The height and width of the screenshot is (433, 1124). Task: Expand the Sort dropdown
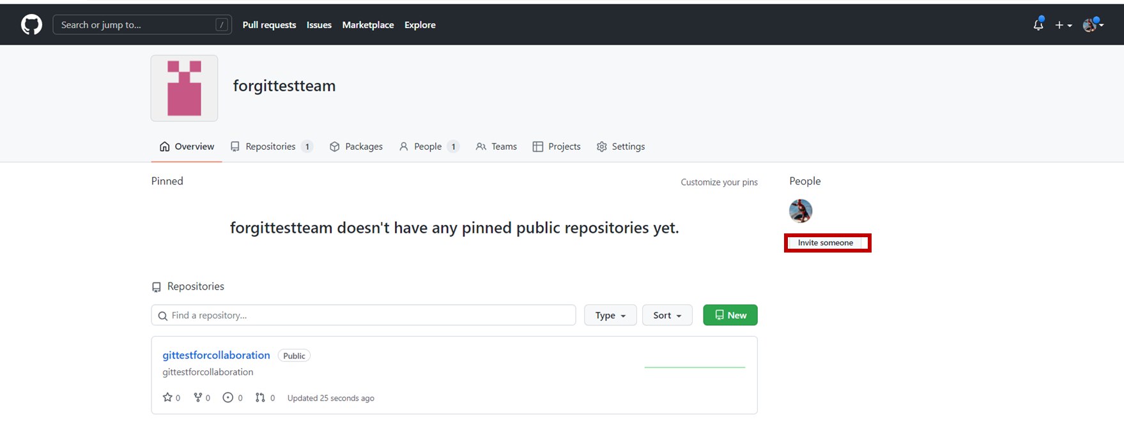tap(667, 315)
